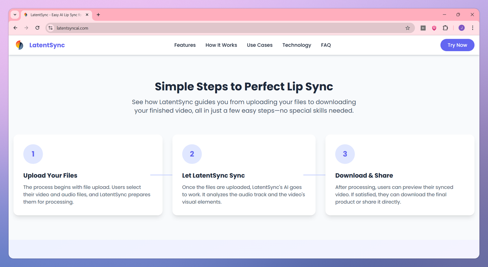This screenshot has width=488, height=267.
Task: Click the LatentSync flame logo icon
Action: [20, 45]
